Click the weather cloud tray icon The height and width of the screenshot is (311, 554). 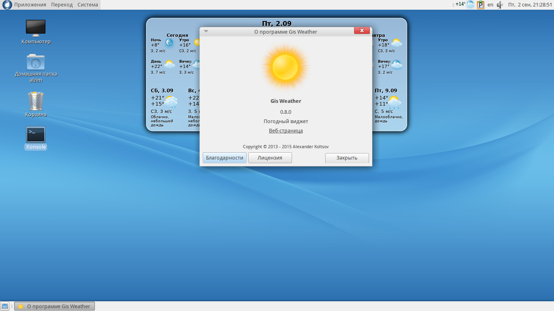click(470, 5)
